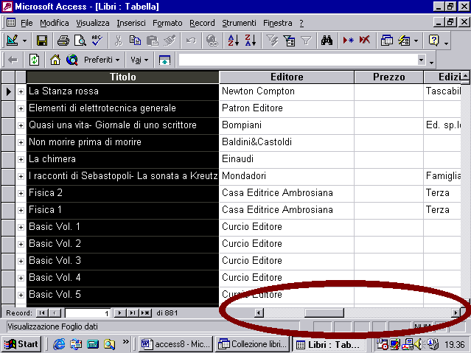
Task: Open the Formato menu
Action: coord(167,23)
